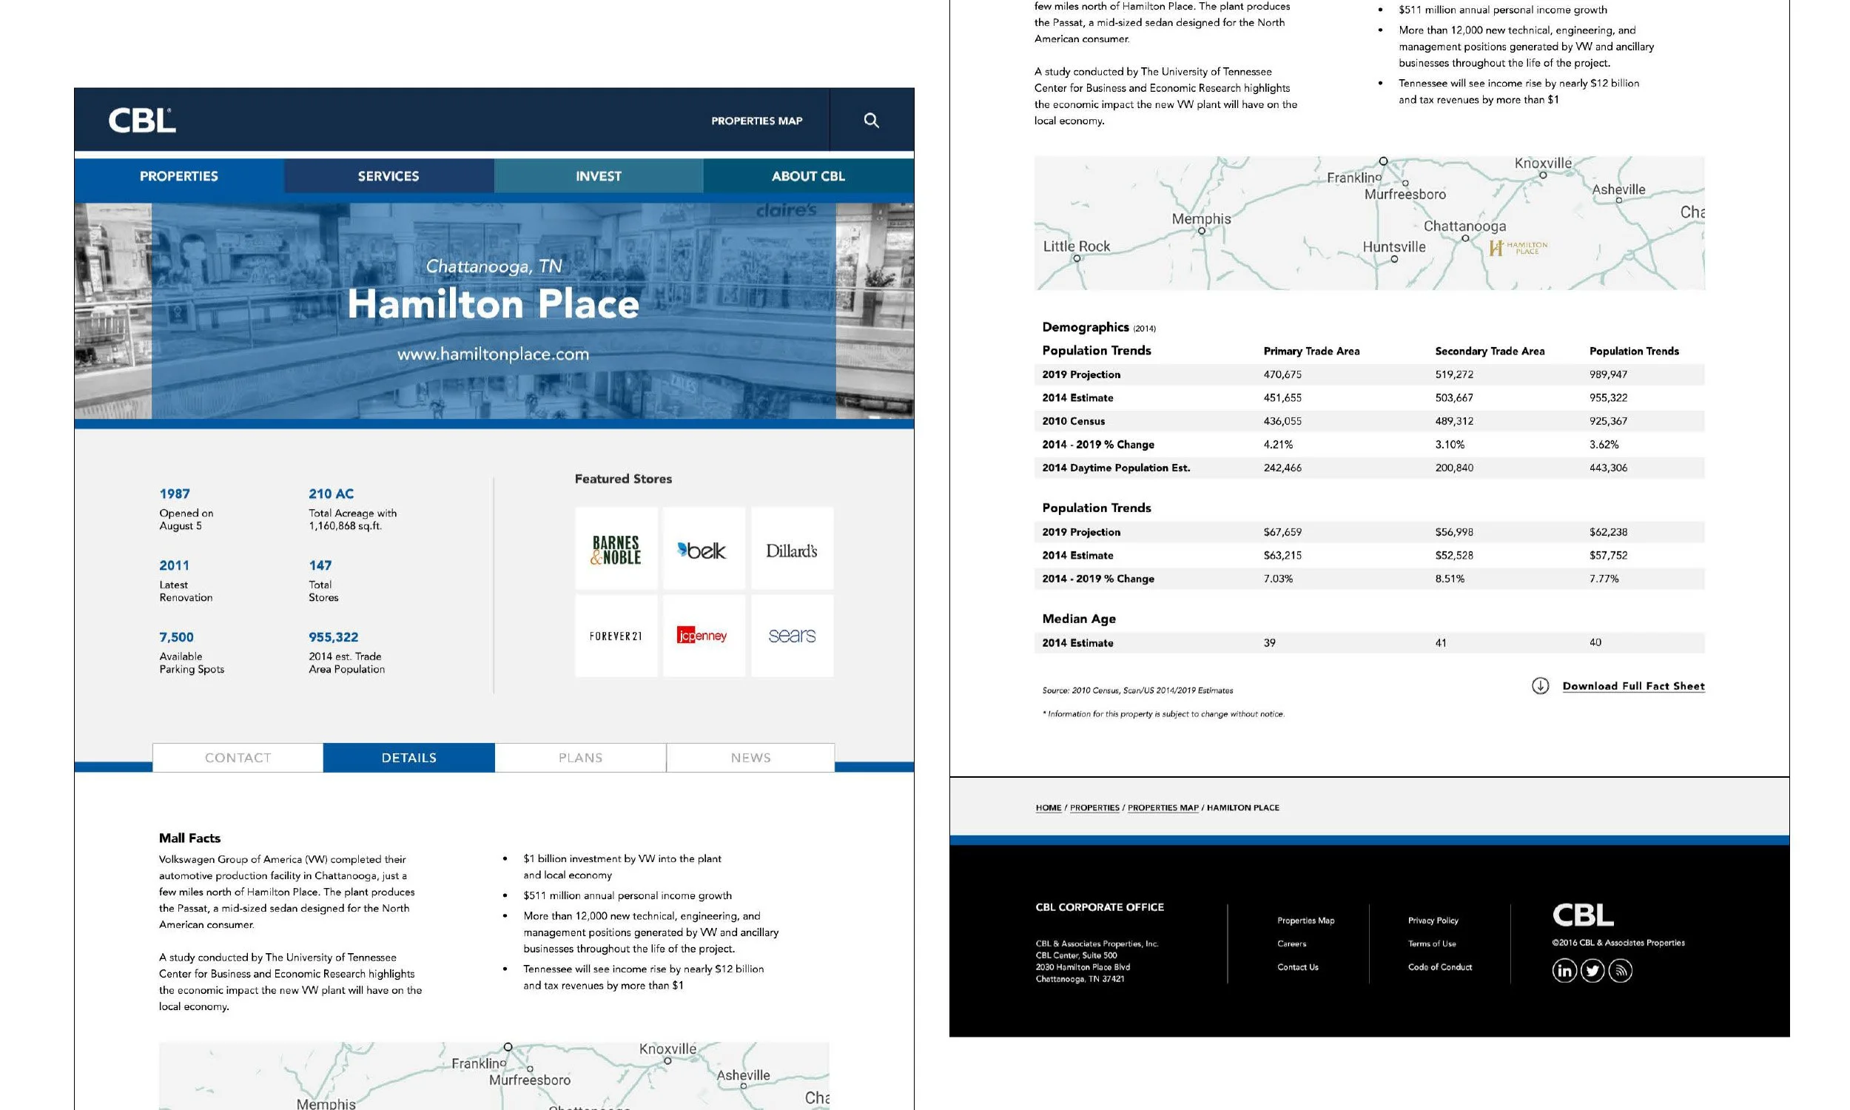Open footer Terms of Use link
1850x1110 pixels.
tap(1431, 944)
